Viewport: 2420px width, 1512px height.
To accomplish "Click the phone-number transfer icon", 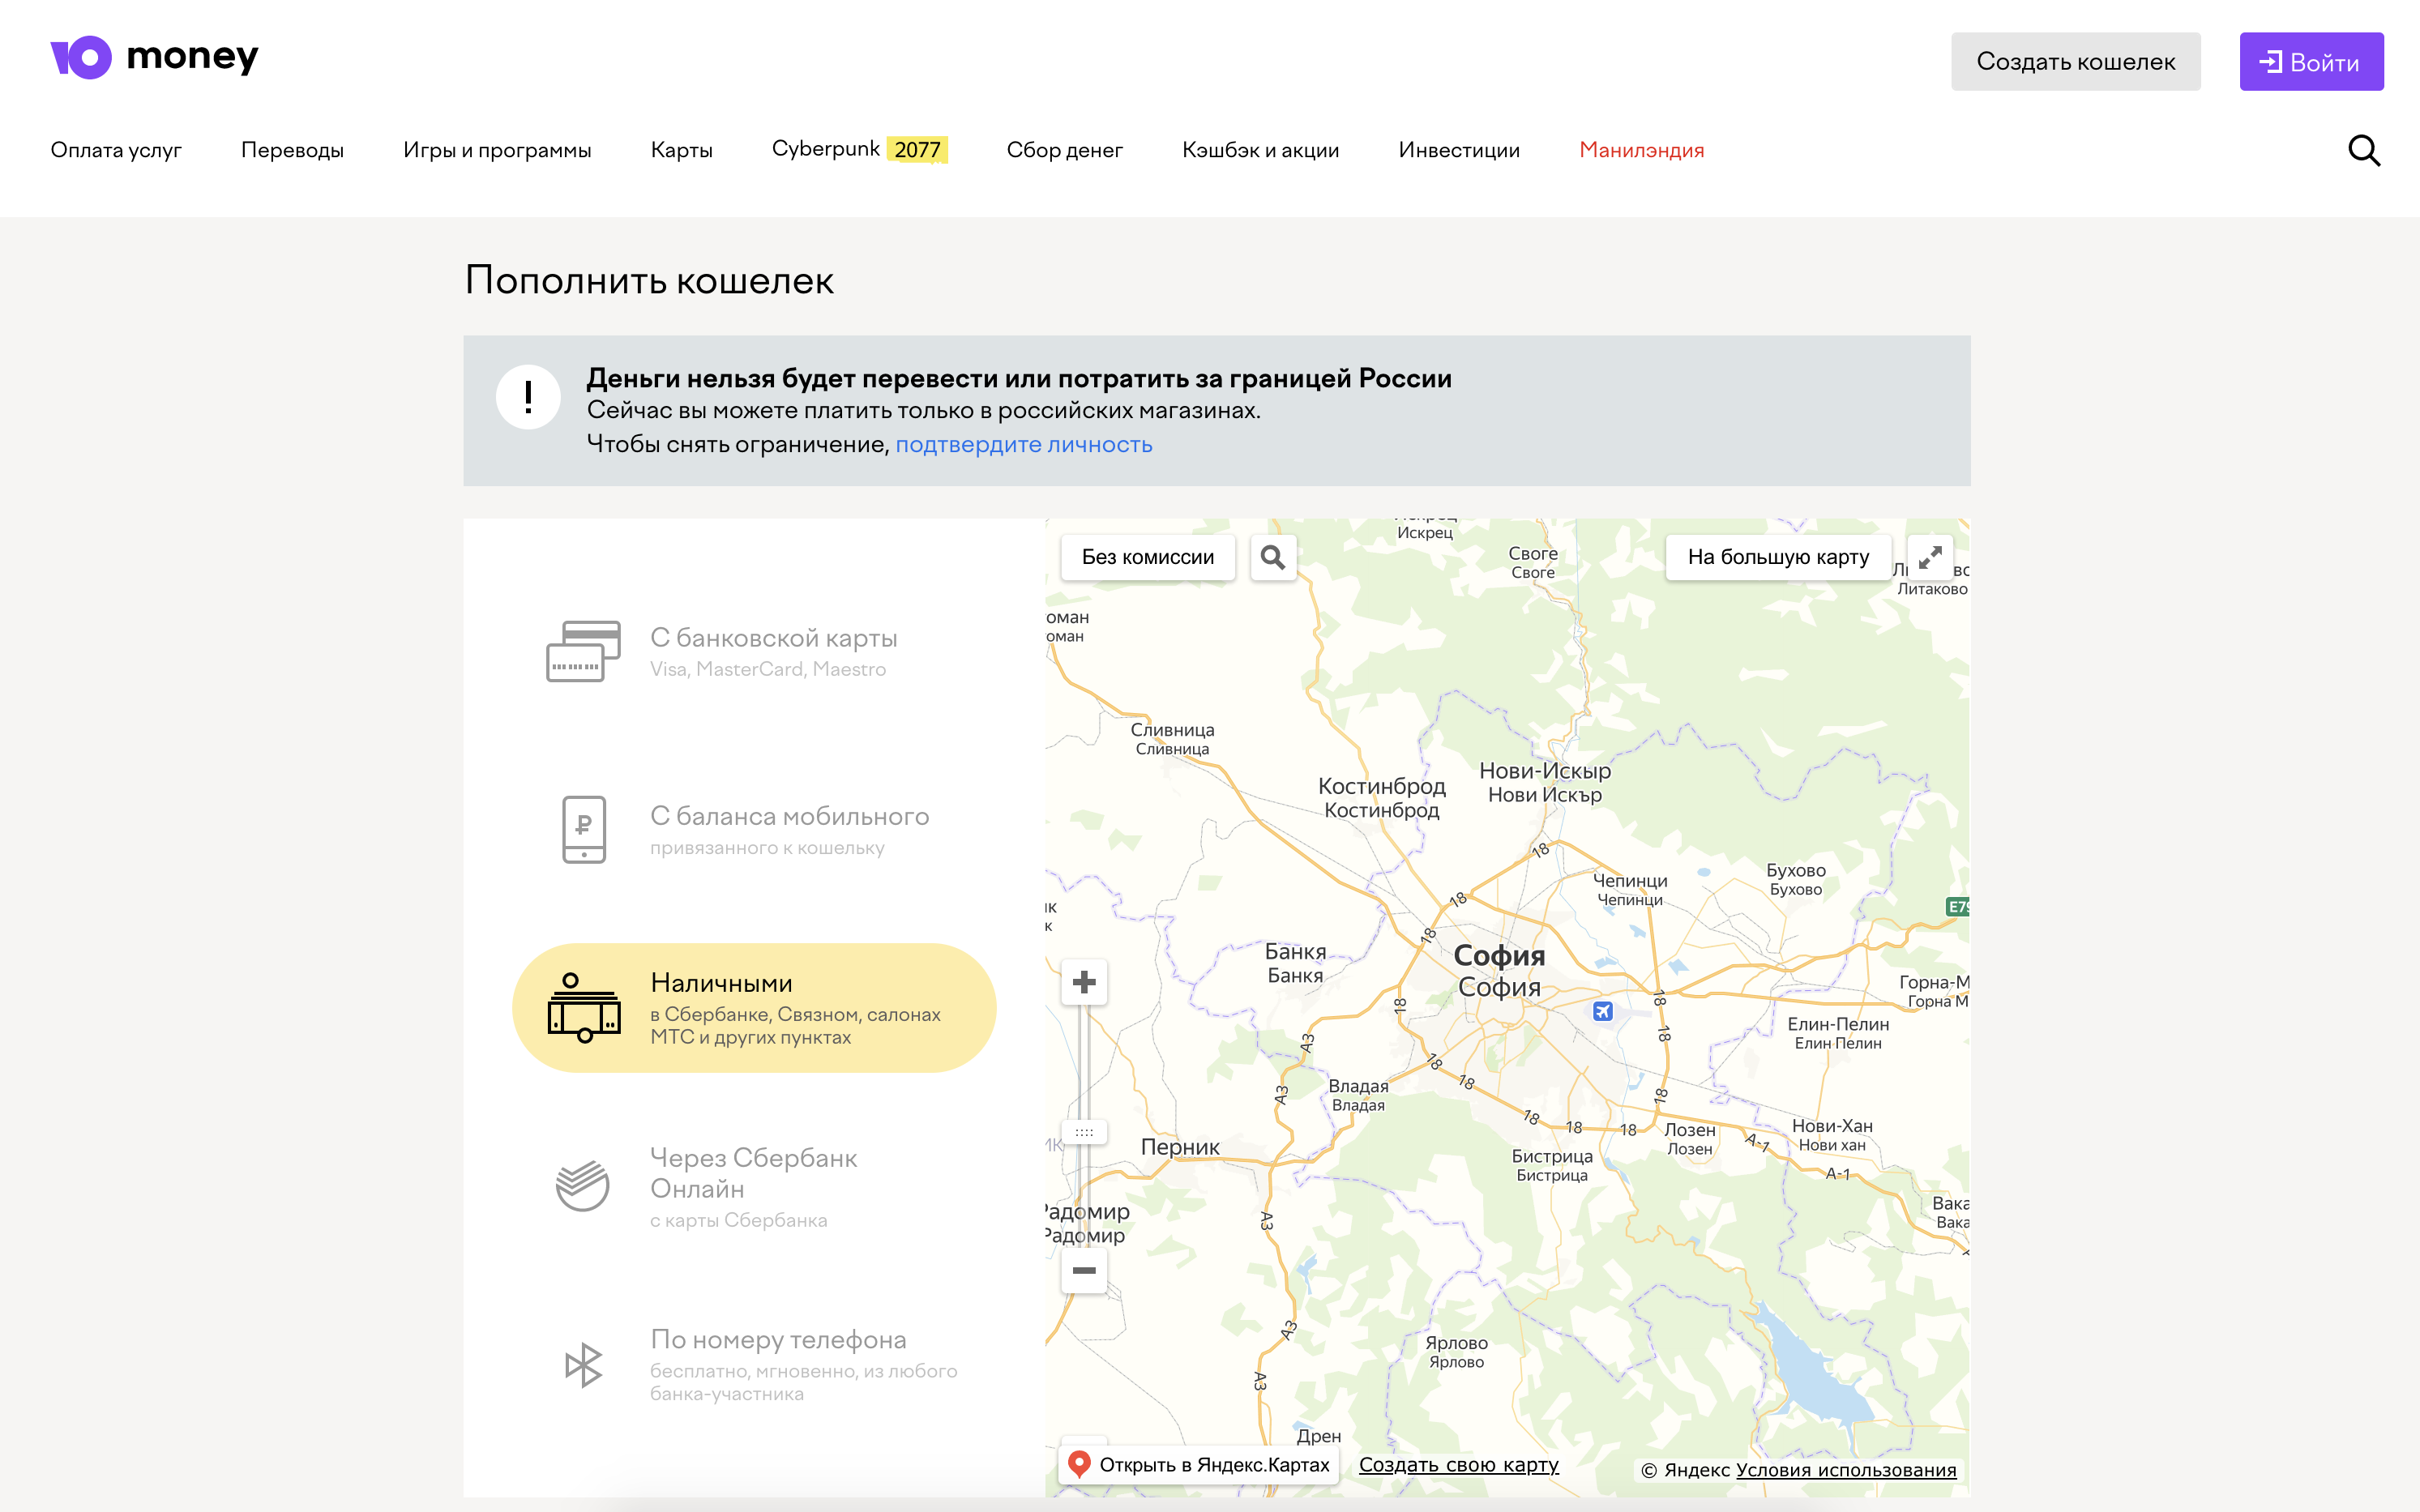I will [584, 1365].
